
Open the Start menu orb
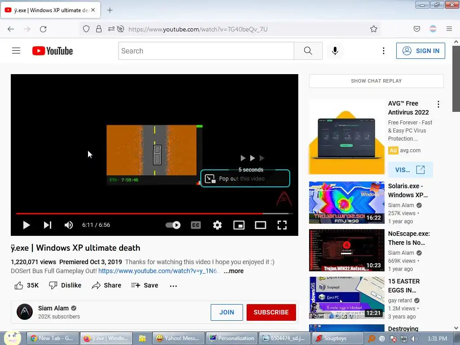12,338
